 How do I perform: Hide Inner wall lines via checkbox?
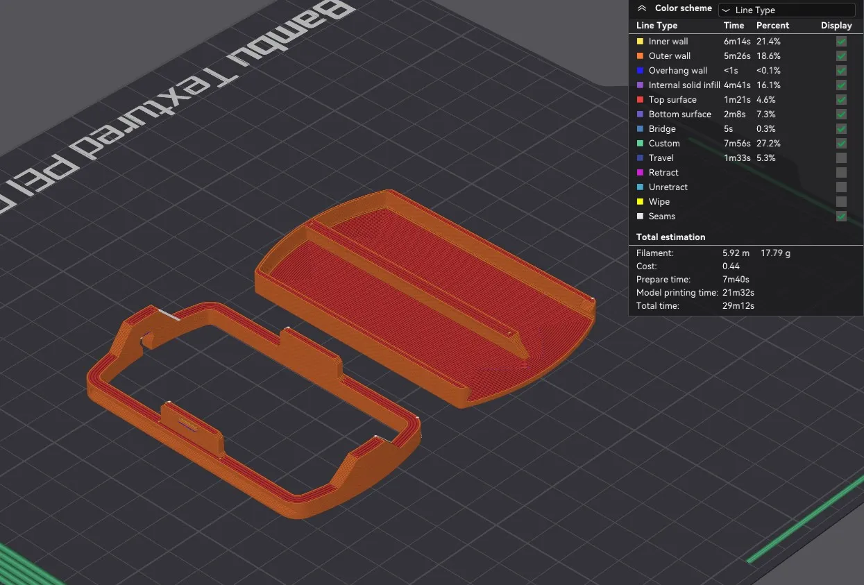[841, 42]
